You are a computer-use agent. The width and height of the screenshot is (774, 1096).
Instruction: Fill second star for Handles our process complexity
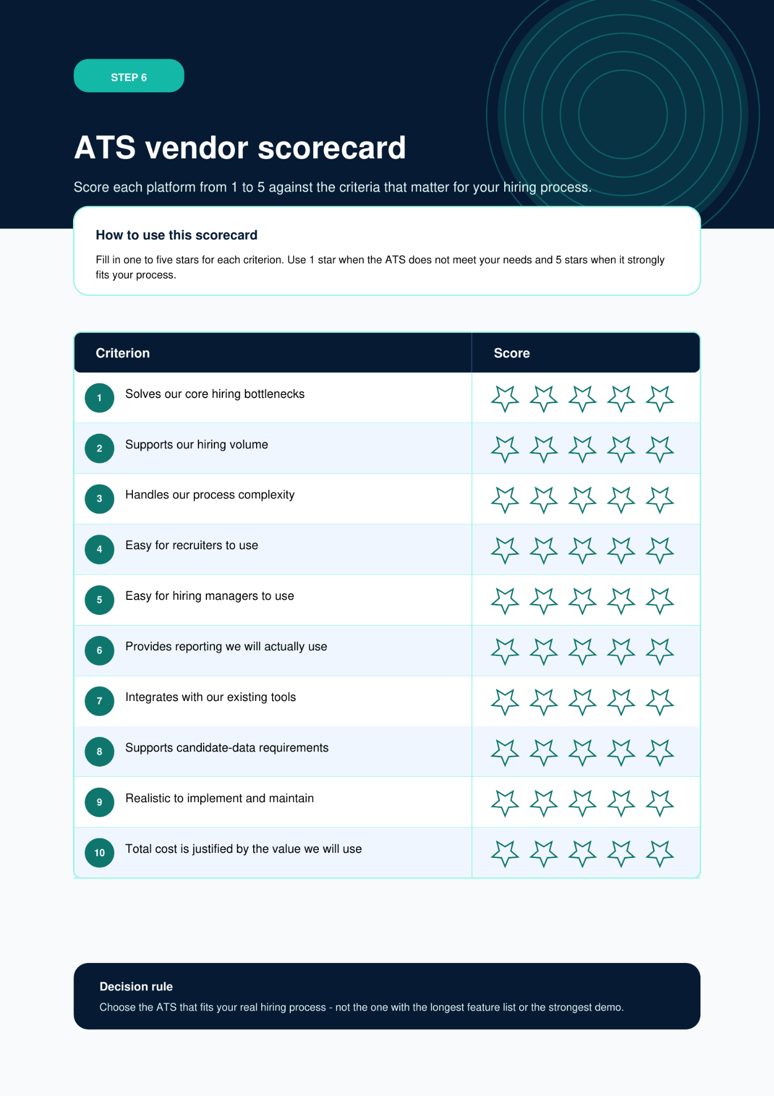pos(544,499)
